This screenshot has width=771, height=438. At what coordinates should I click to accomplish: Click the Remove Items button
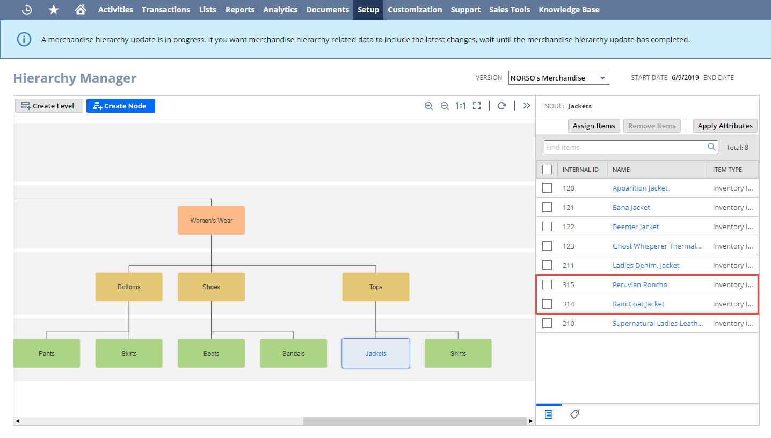[652, 126]
